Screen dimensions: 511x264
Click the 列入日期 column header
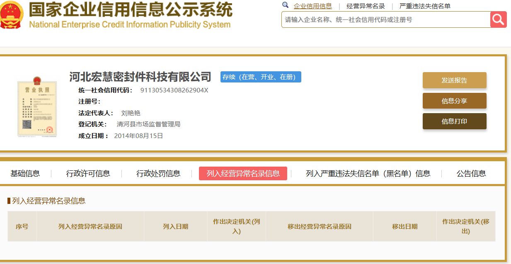(176, 226)
